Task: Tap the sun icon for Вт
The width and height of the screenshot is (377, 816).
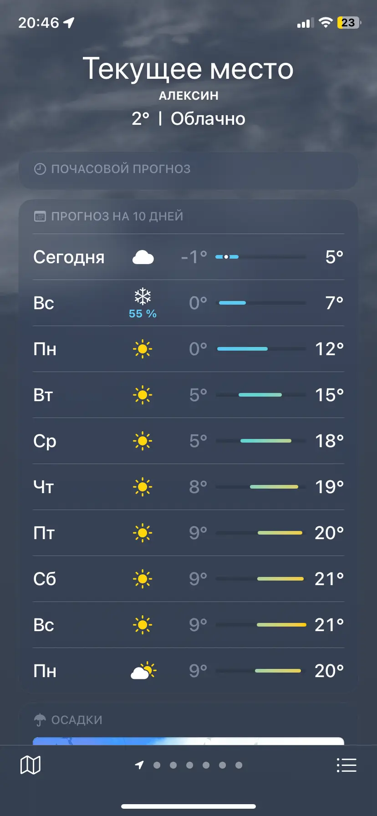Action: pos(143,395)
